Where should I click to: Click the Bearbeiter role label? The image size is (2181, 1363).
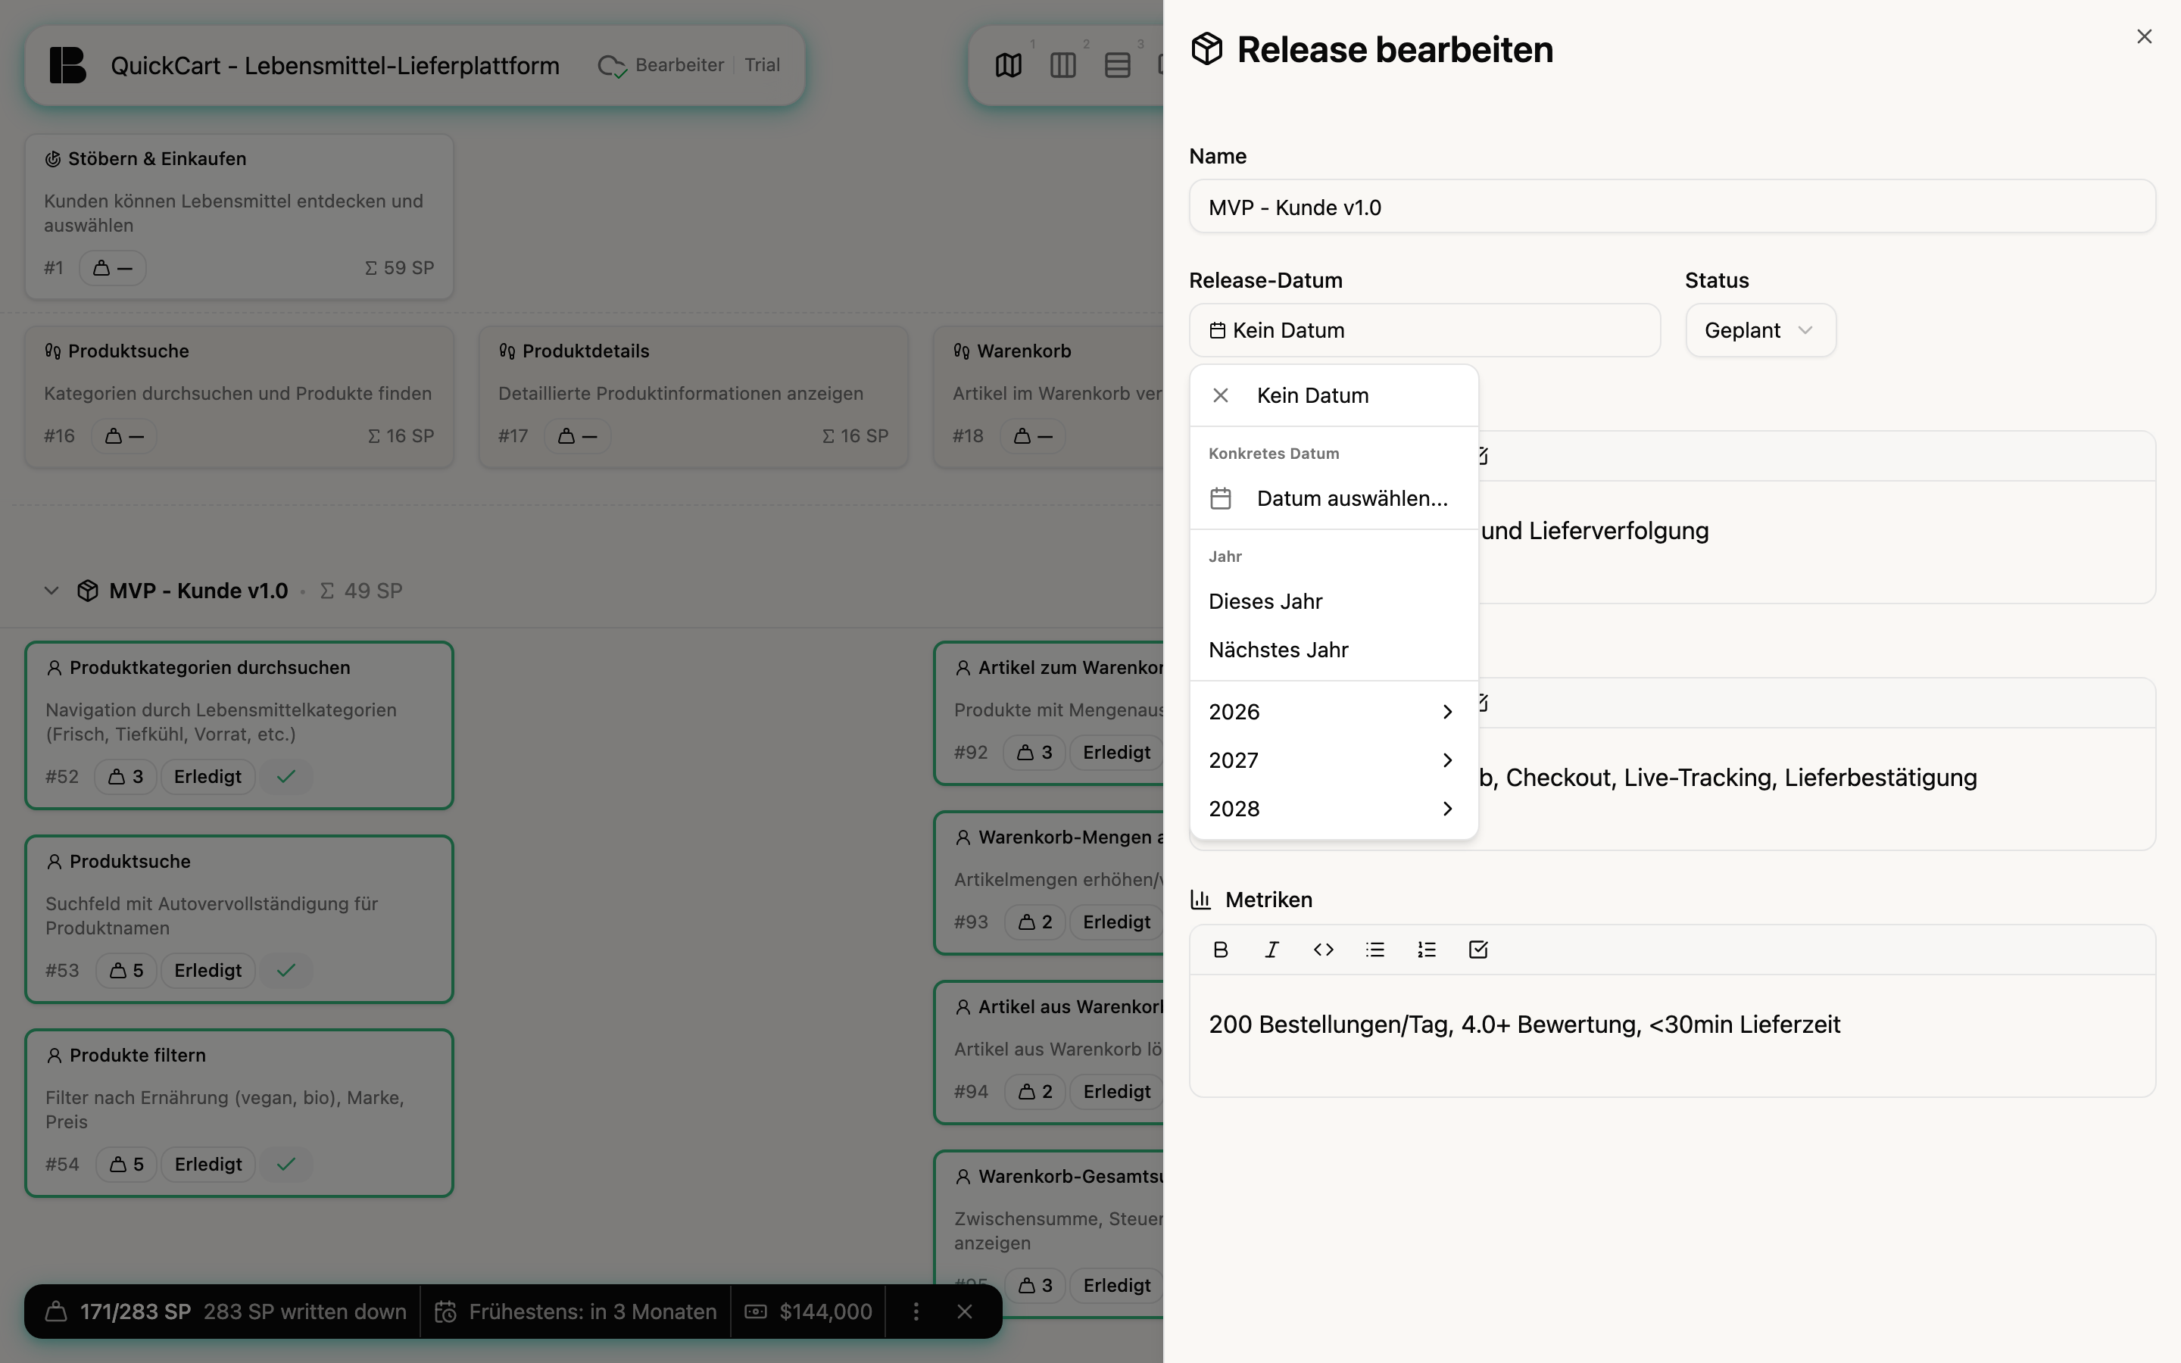[679, 65]
